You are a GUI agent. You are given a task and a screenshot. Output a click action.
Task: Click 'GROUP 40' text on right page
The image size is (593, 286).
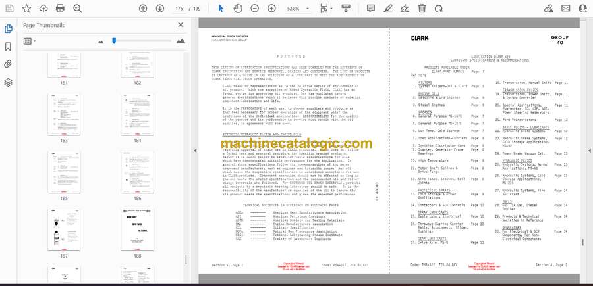point(559,40)
